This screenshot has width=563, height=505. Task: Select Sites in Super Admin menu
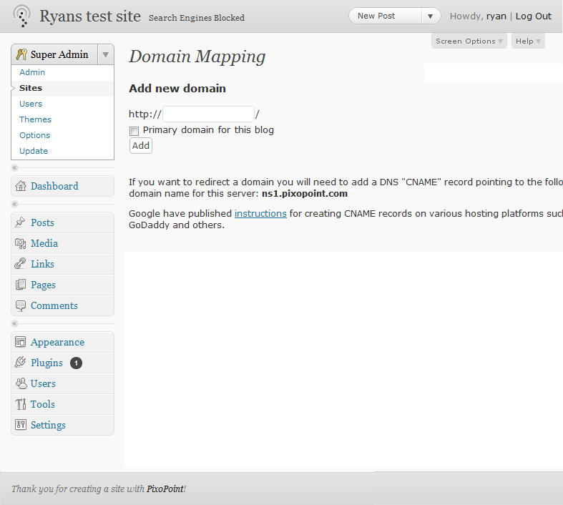tap(31, 88)
